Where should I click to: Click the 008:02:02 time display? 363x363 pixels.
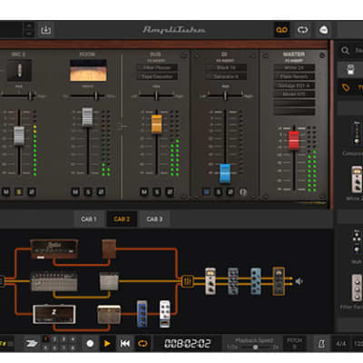187,344
